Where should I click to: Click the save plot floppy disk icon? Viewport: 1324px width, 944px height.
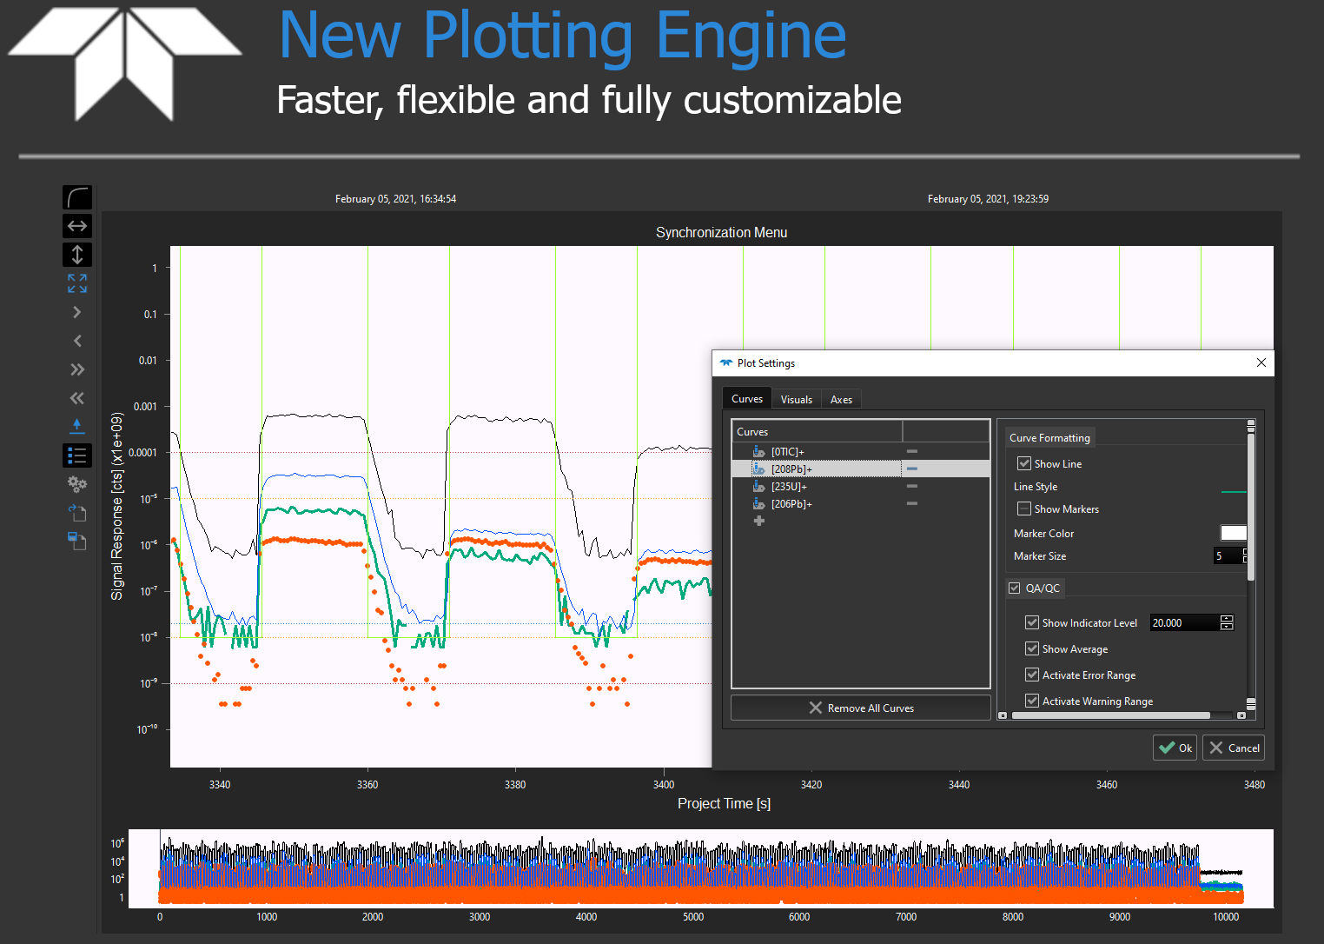(x=77, y=541)
